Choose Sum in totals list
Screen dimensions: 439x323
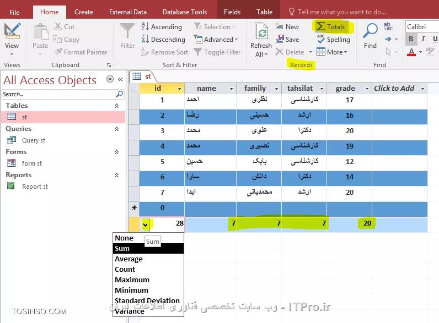coord(148,248)
